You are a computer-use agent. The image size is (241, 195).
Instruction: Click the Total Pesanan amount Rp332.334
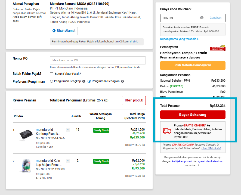pyautogui.click(x=218, y=106)
